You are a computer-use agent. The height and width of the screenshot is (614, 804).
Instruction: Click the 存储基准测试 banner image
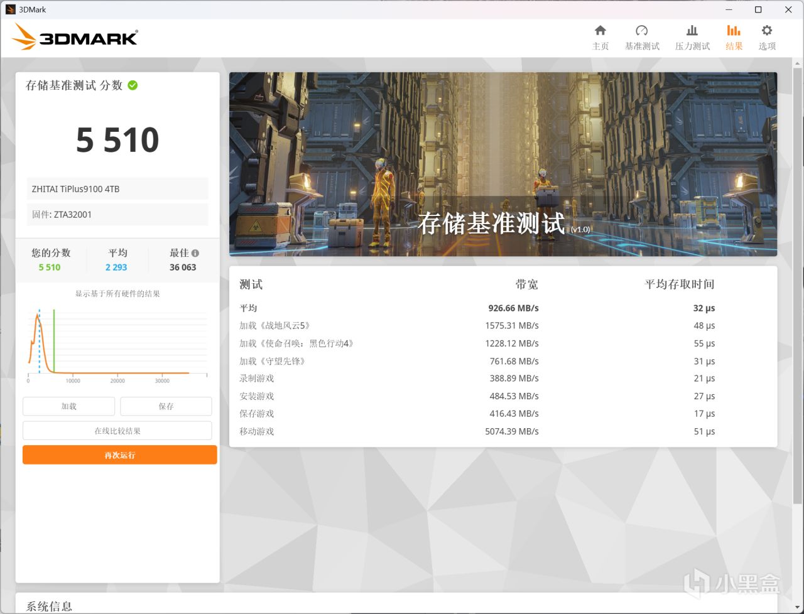point(503,164)
